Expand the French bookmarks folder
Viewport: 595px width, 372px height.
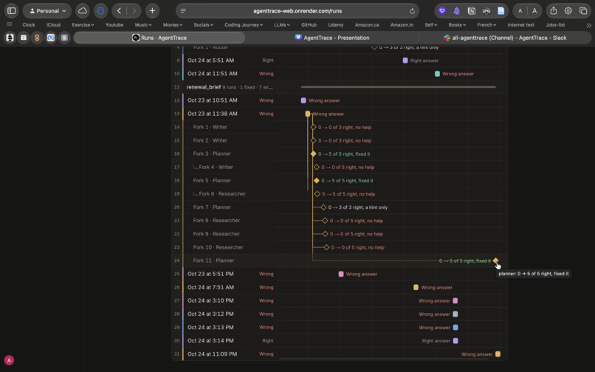[x=487, y=24]
